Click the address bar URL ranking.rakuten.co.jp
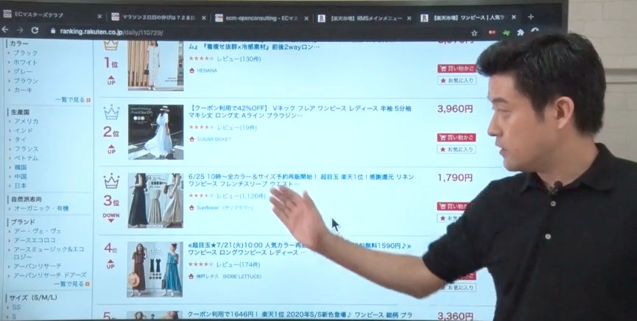 pyautogui.click(x=111, y=32)
